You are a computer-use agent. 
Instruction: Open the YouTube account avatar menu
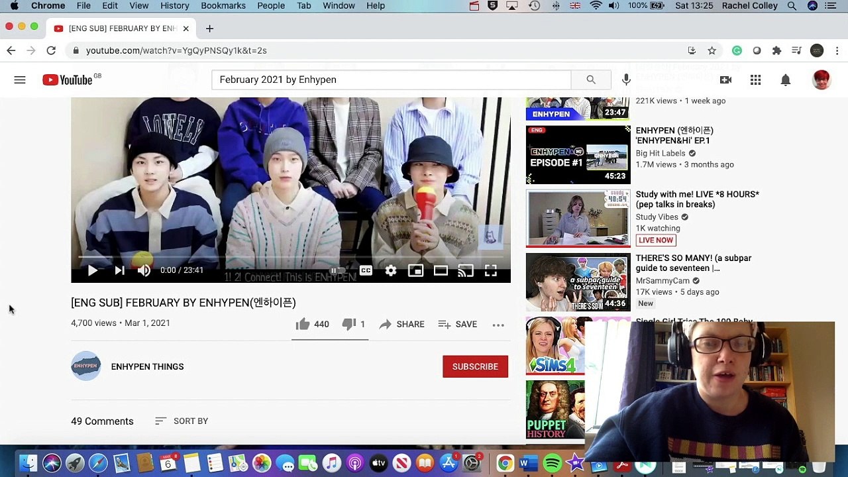click(821, 79)
